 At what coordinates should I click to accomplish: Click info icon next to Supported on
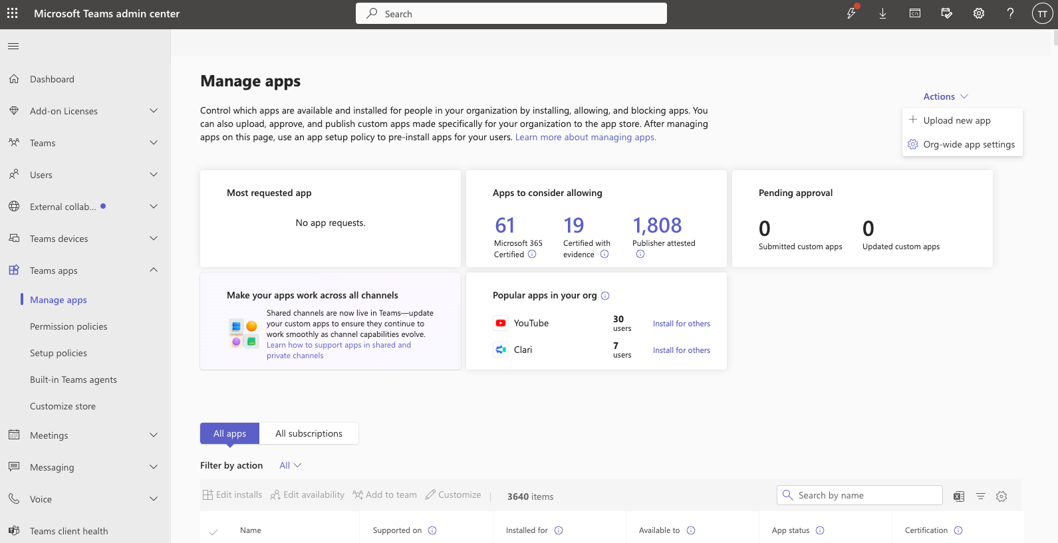coord(432,530)
